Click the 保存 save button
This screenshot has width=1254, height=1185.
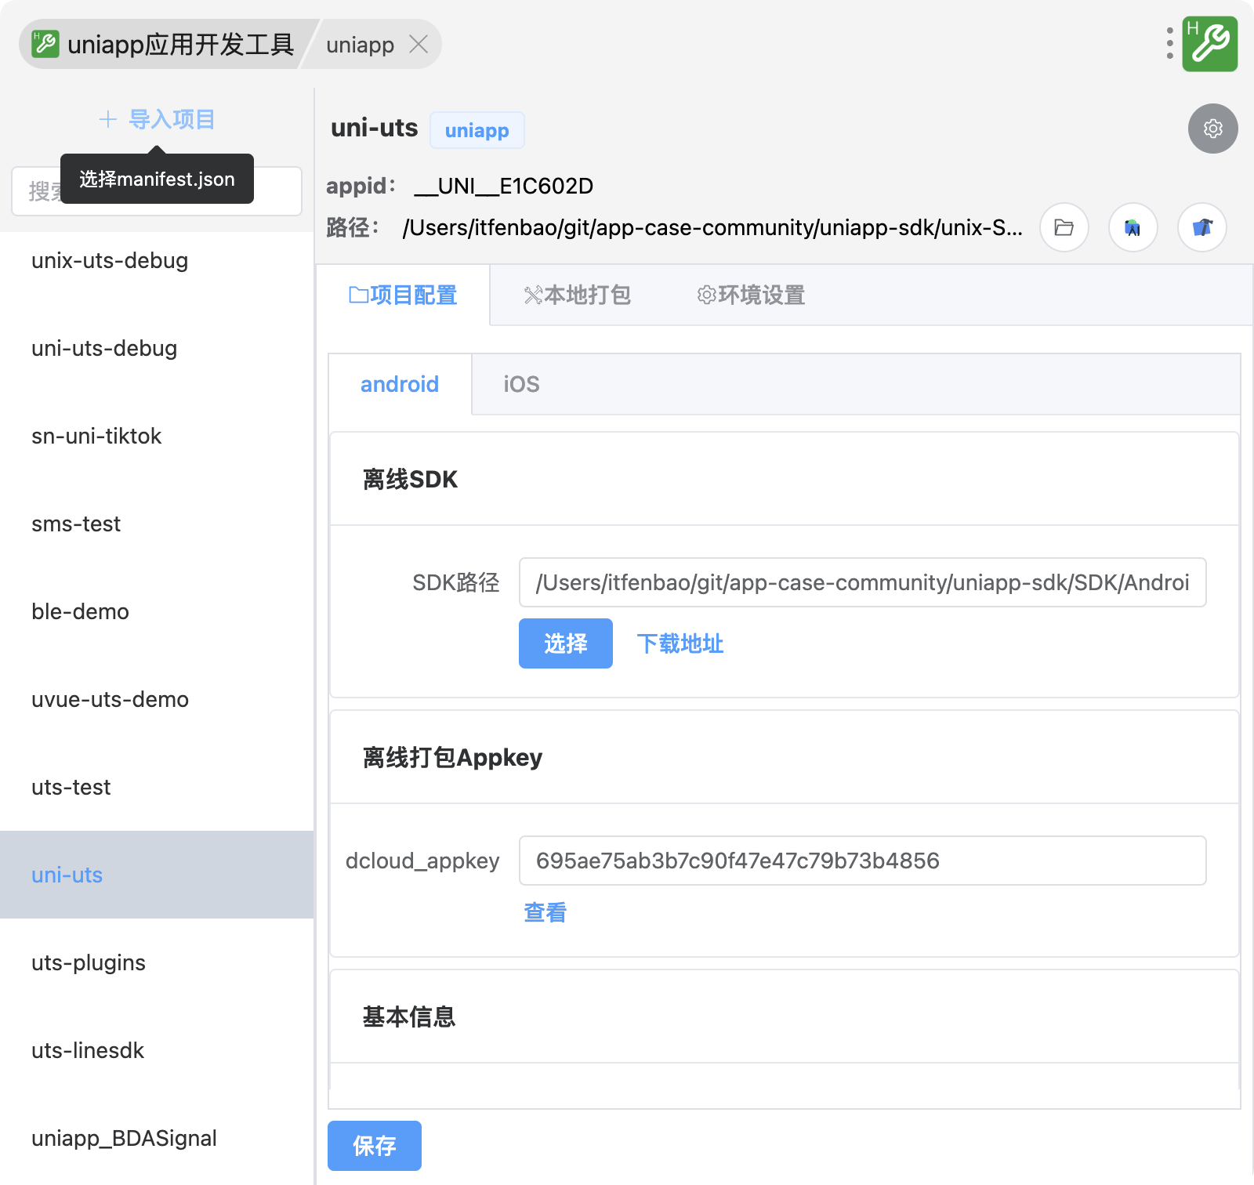point(375,1146)
